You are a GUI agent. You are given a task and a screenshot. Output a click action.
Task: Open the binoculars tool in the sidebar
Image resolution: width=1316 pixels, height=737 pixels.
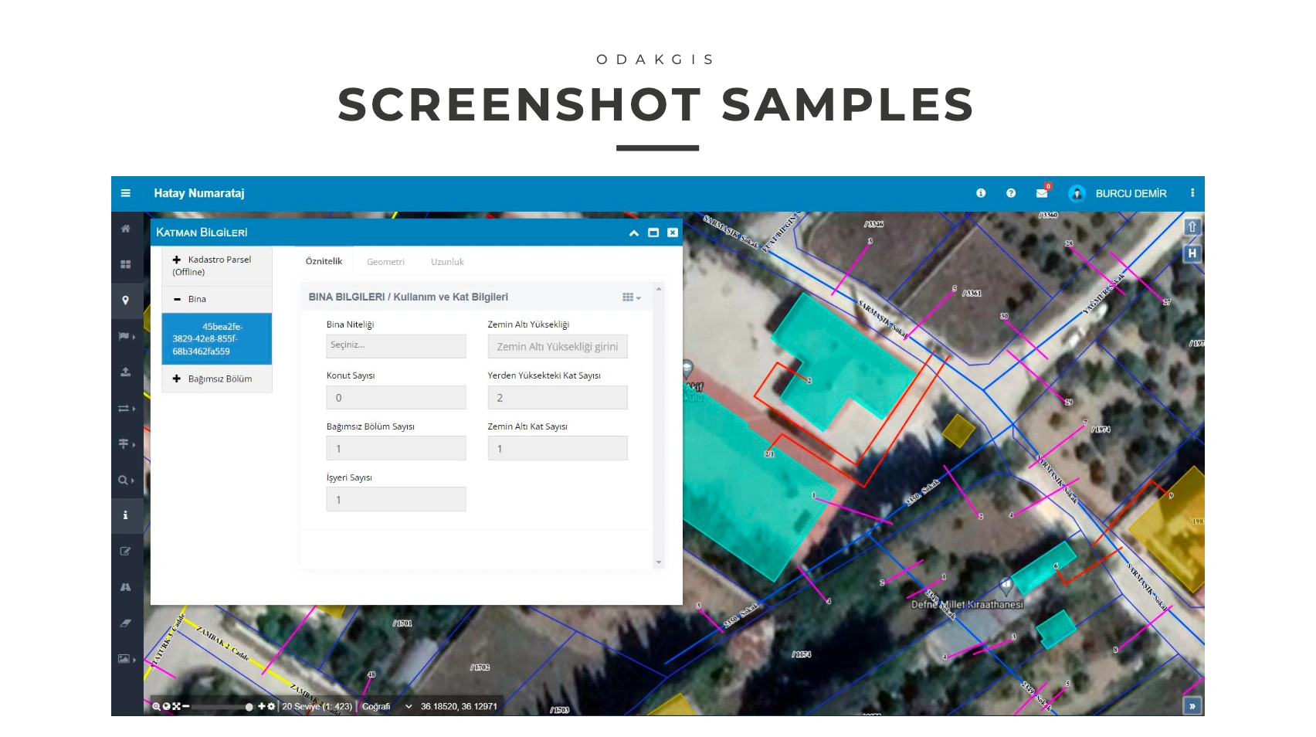[125, 587]
